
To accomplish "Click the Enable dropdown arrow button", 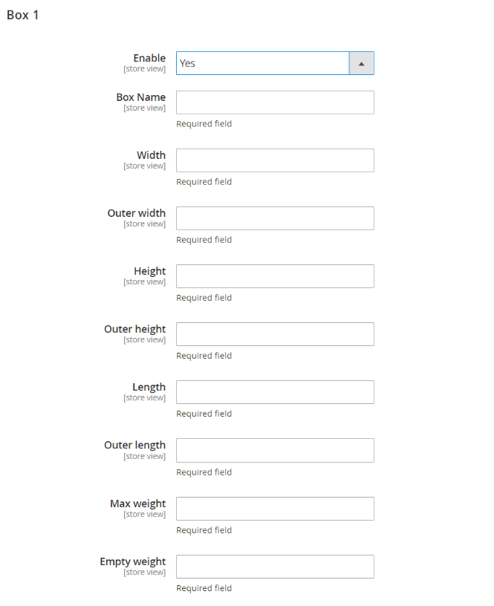I will (361, 63).
